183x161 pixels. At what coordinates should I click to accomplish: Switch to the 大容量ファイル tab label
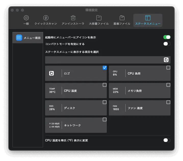pyautogui.click(x=99, y=24)
